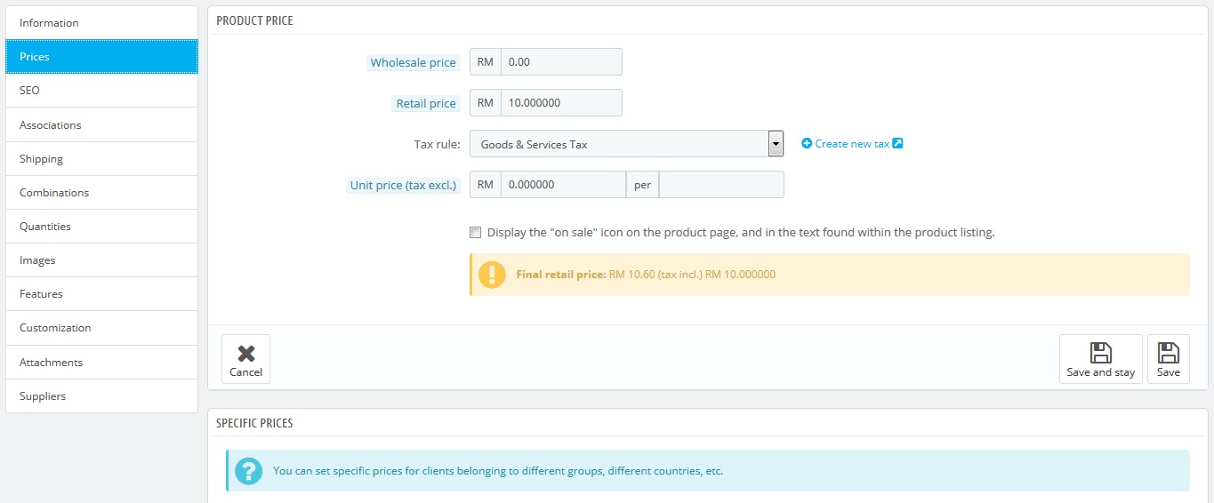Click the empty "per" unit field

click(721, 185)
